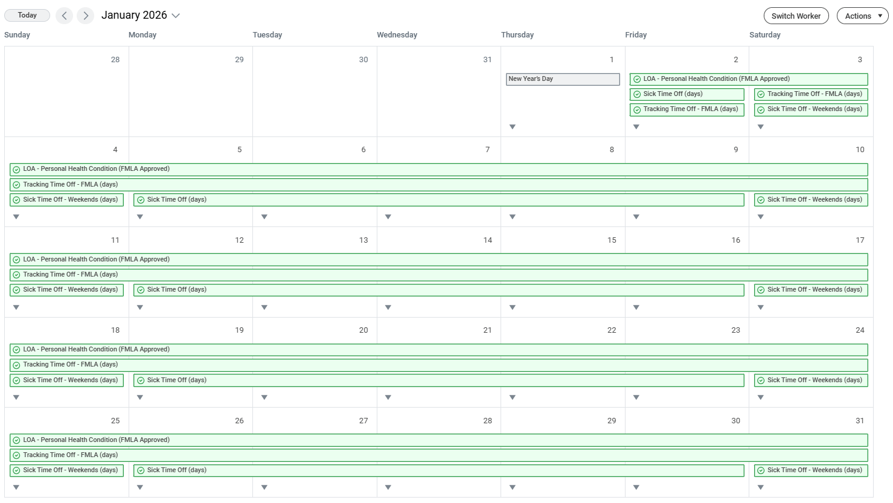
Task: Click the check icon on Sick Time Off starting January 26
Action: pos(139,470)
